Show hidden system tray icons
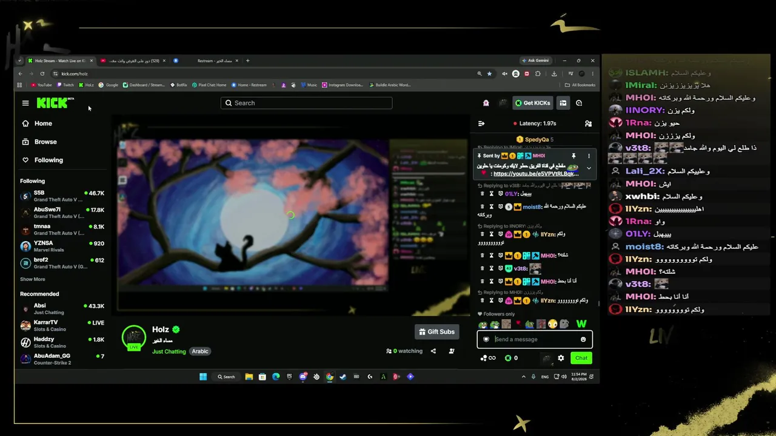The height and width of the screenshot is (436, 776). coord(524,377)
